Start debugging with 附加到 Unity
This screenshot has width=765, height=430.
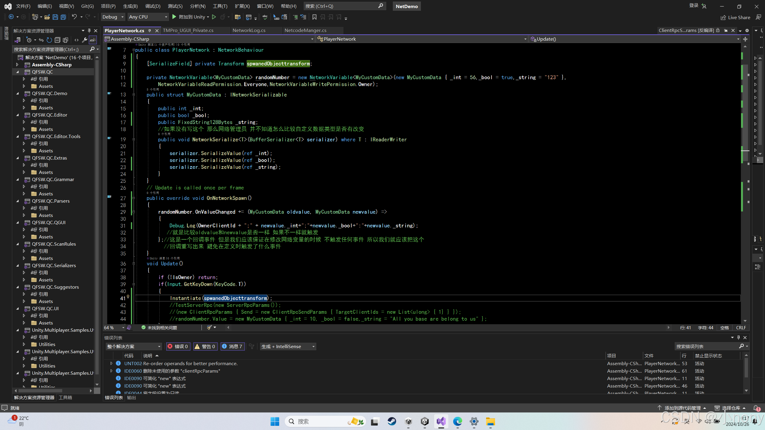190,17
